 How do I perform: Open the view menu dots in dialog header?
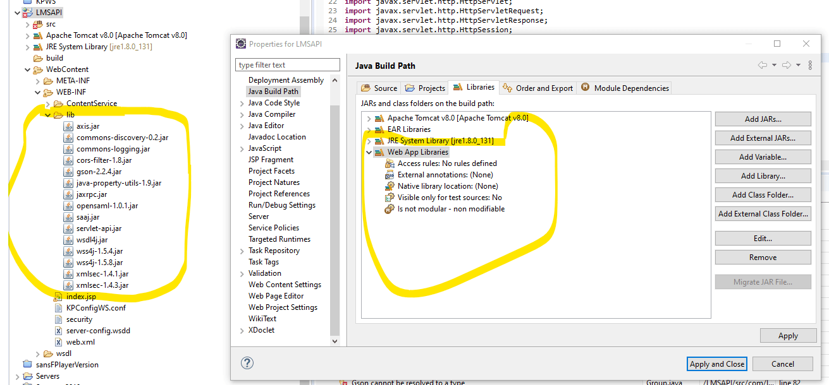click(810, 66)
